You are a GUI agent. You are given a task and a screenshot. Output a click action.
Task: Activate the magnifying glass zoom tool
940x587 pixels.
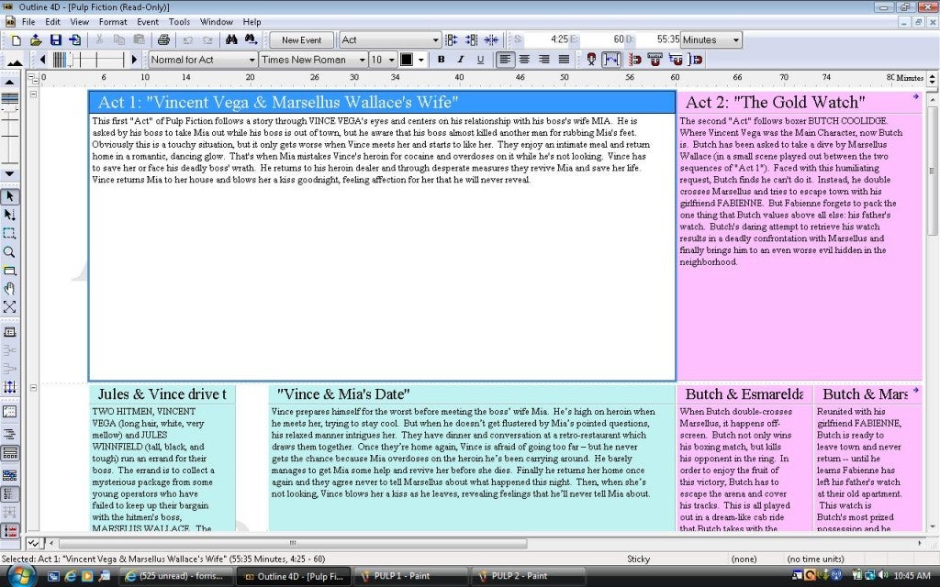[9, 252]
